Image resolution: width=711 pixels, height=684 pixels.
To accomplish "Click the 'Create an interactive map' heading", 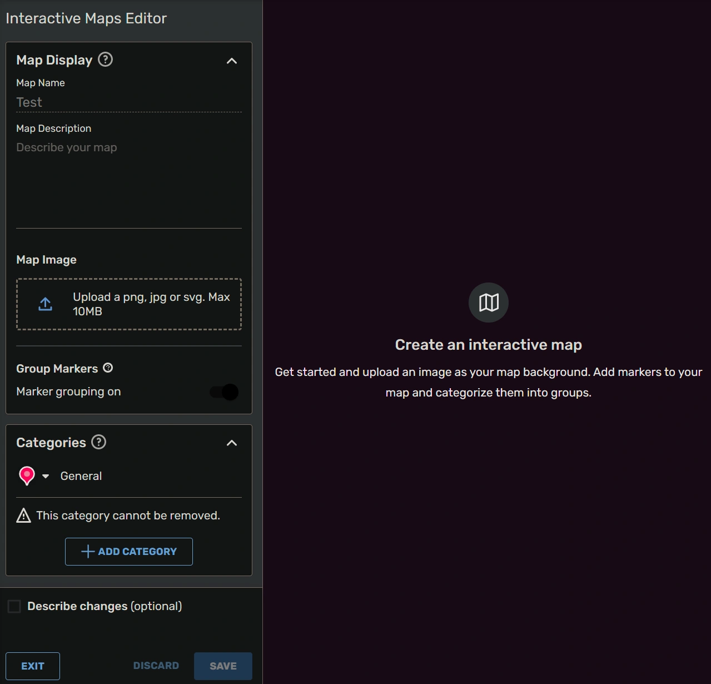I will click(489, 345).
